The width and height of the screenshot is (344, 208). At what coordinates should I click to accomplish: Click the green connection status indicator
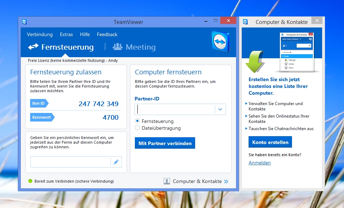pos(30,181)
